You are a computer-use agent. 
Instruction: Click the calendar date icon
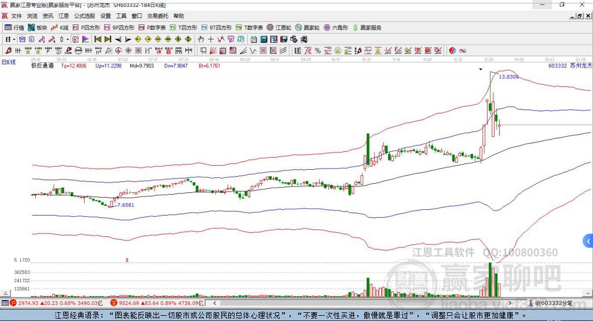254,39
